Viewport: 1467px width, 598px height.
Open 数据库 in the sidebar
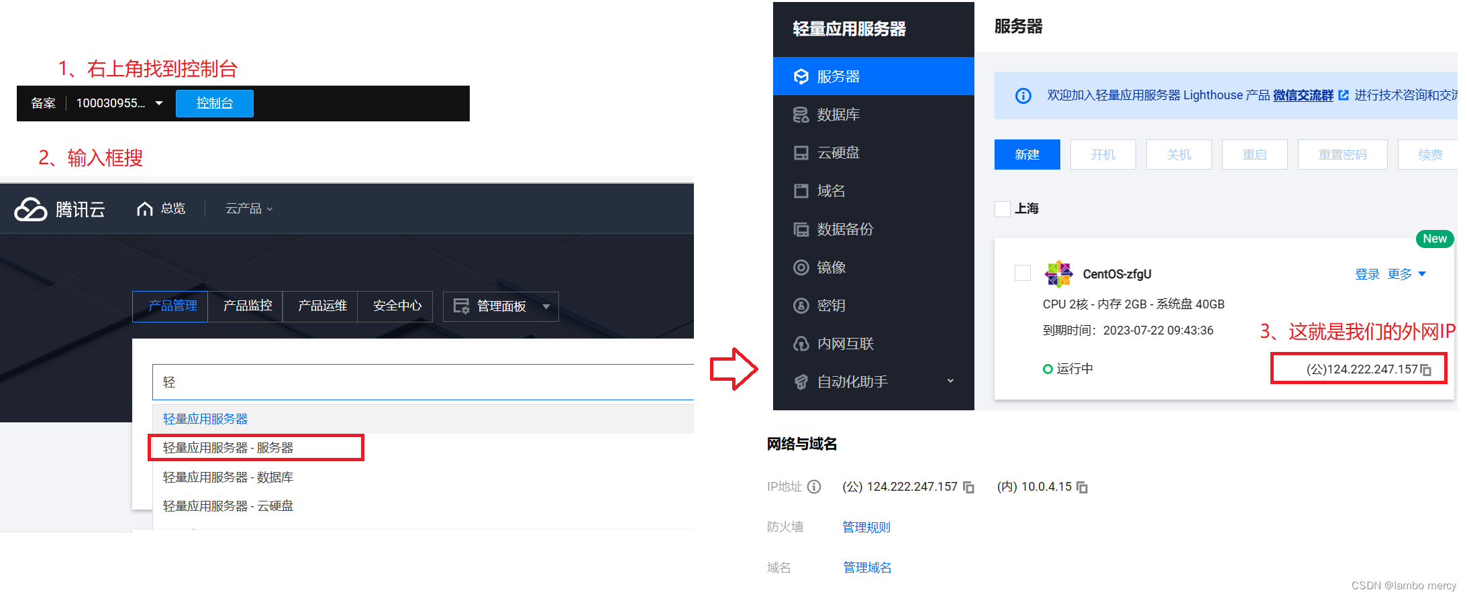(874, 115)
